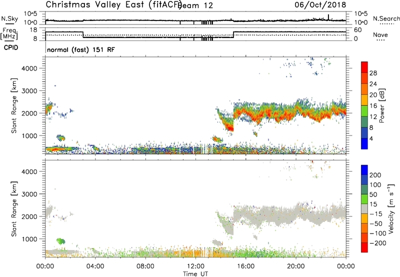Click the blue bottom of the power colorbar
Viewport: 400px width, 277px height.
tap(364, 143)
